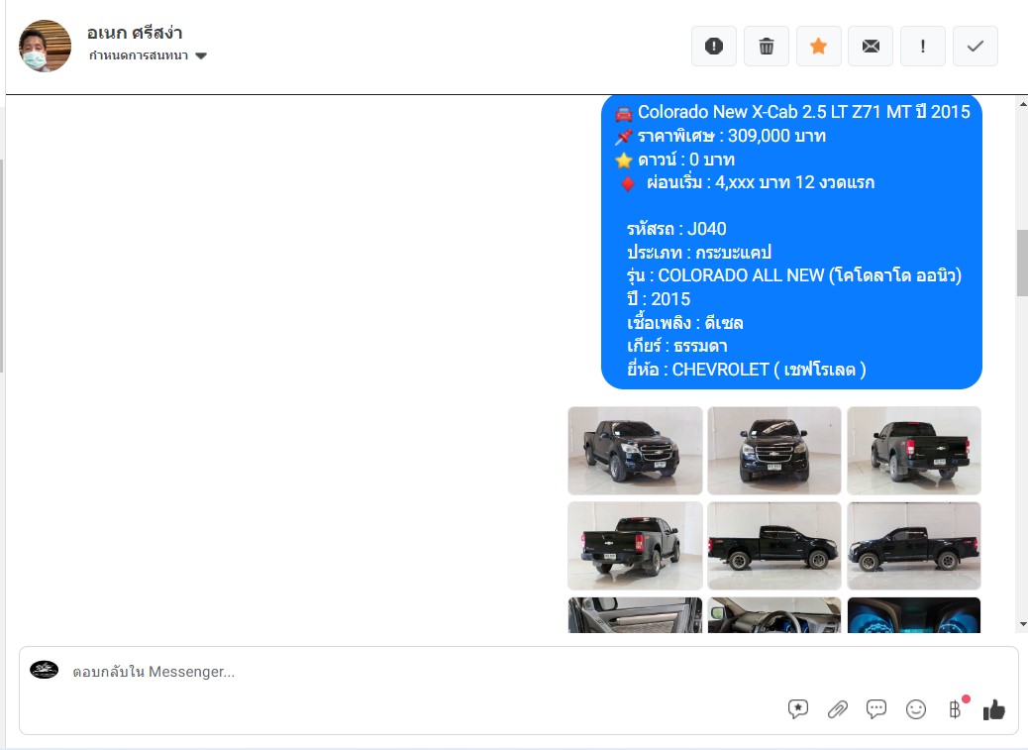This screenshot has width=1028, height=750.
Task: Click the chat scrollbar thumb
Action: (1023, 263)
